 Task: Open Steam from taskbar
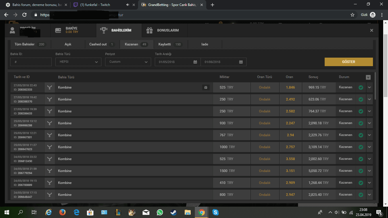[174, 212]
